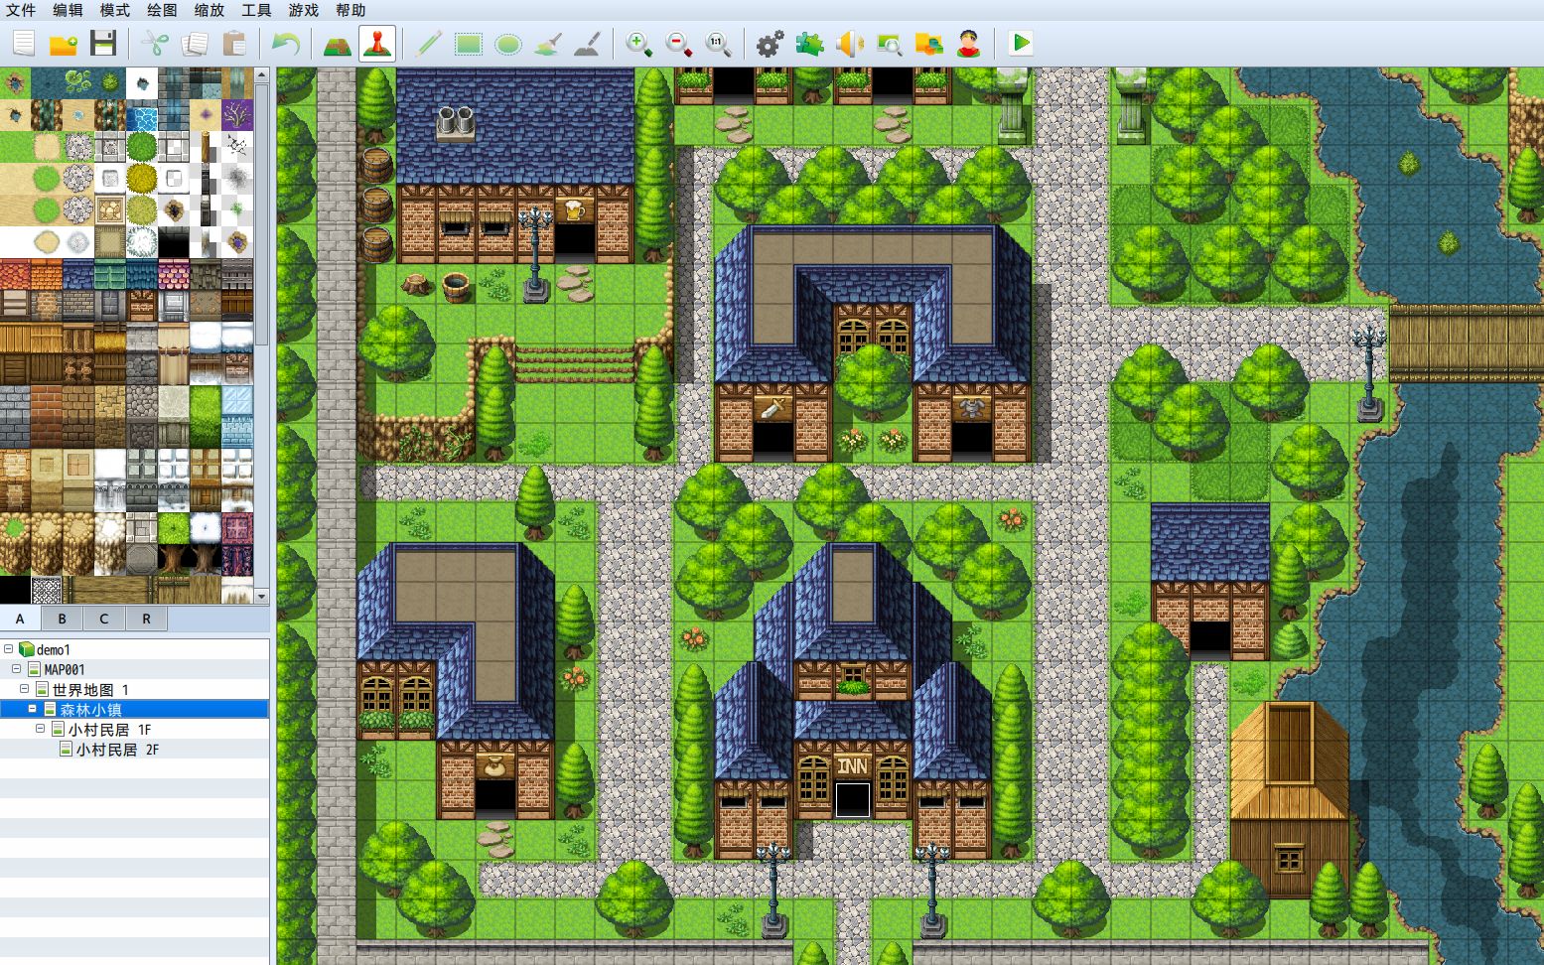The image size is (1544, 965).
Task: Select the 世界地图 1 map
Action: click(x=90, y=690)
